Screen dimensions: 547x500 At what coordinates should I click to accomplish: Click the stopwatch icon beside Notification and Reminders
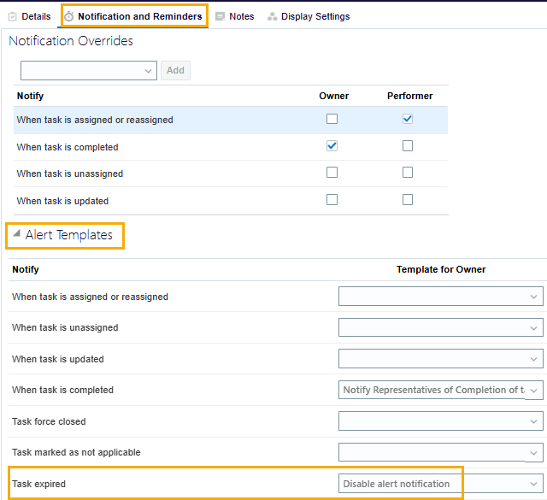tap(69, 16)
